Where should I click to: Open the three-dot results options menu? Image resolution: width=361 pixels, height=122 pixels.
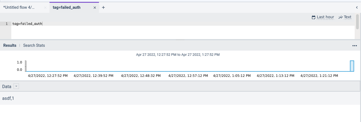coord(354,46)
